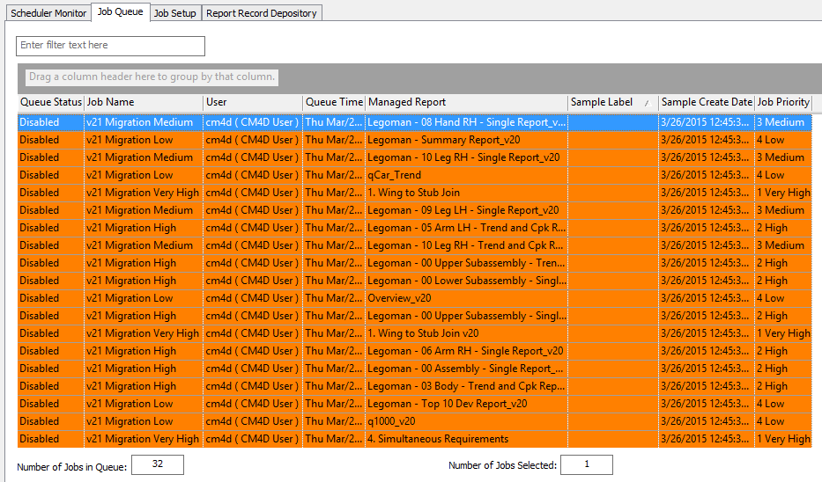The width and height of the screenshot is (822, 482).
Task: Open the Report Record Depository tab
Action: (262, 13)
